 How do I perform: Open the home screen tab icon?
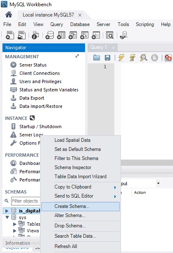tap(9, 15)
